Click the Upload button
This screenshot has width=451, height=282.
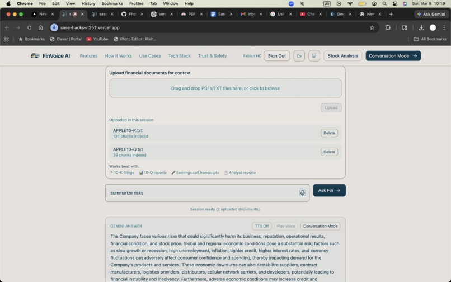click(x=331, y=107)
